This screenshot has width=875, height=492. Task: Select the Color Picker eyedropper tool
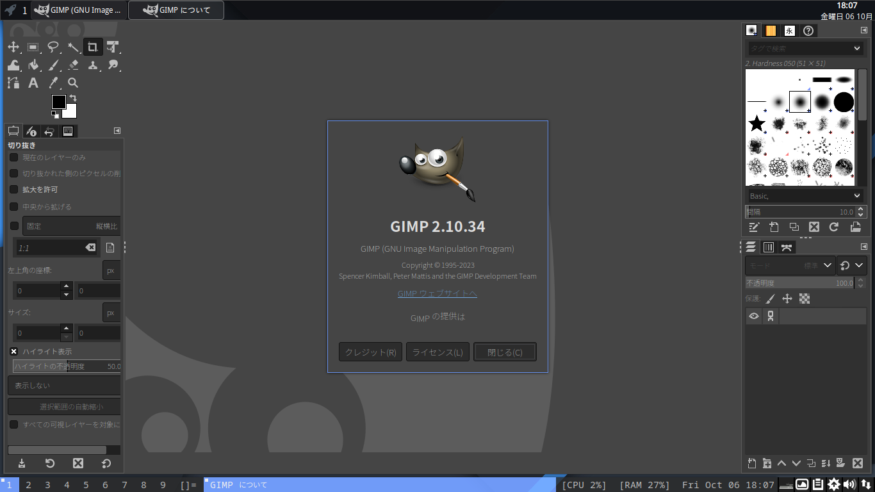53,83
